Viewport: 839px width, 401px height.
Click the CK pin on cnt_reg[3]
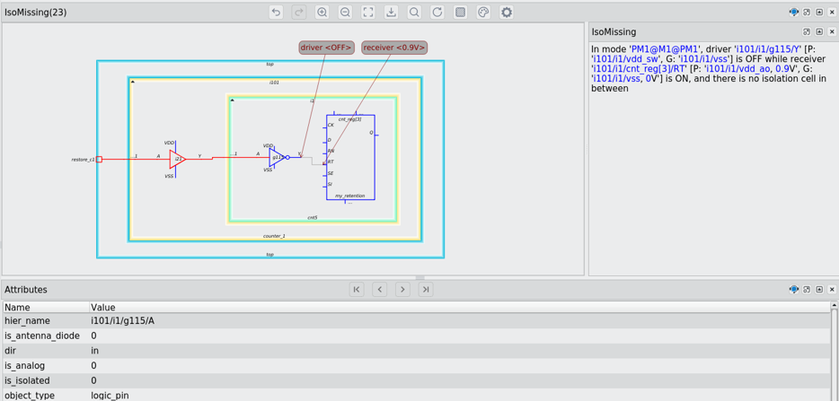point(331,125)
